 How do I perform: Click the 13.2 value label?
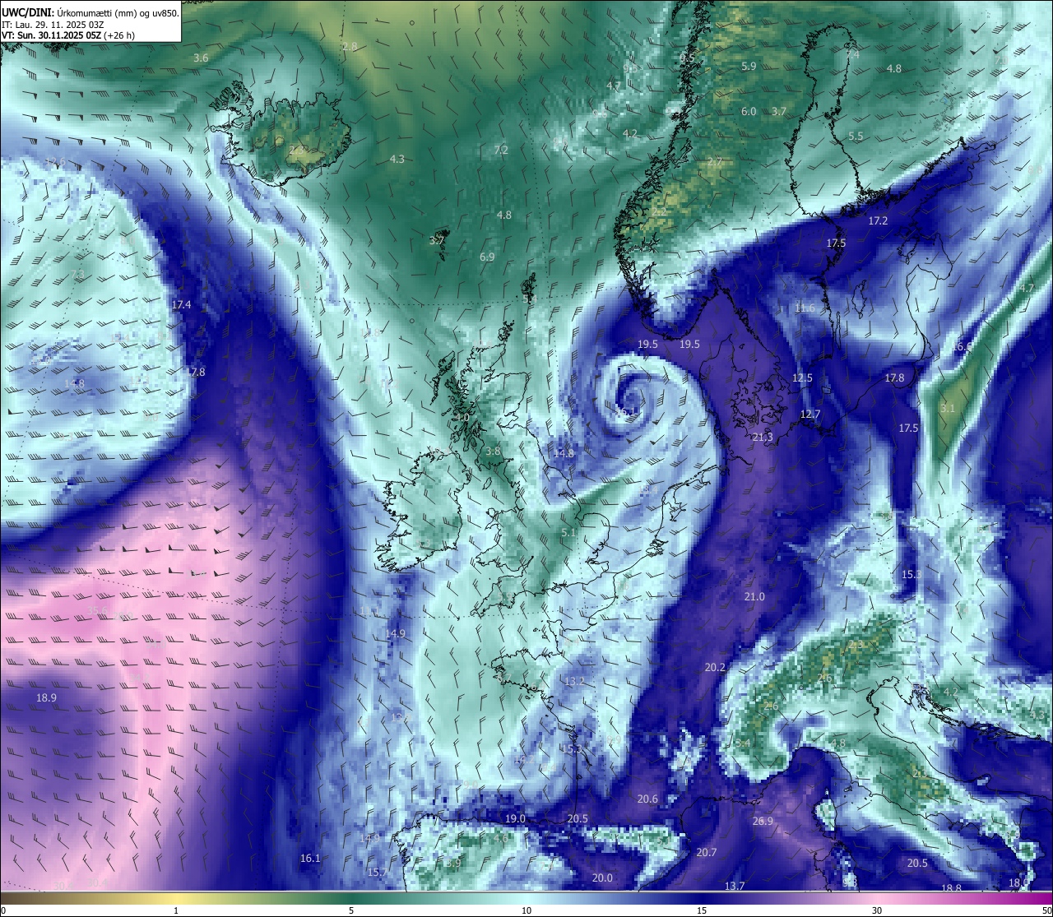574,681
